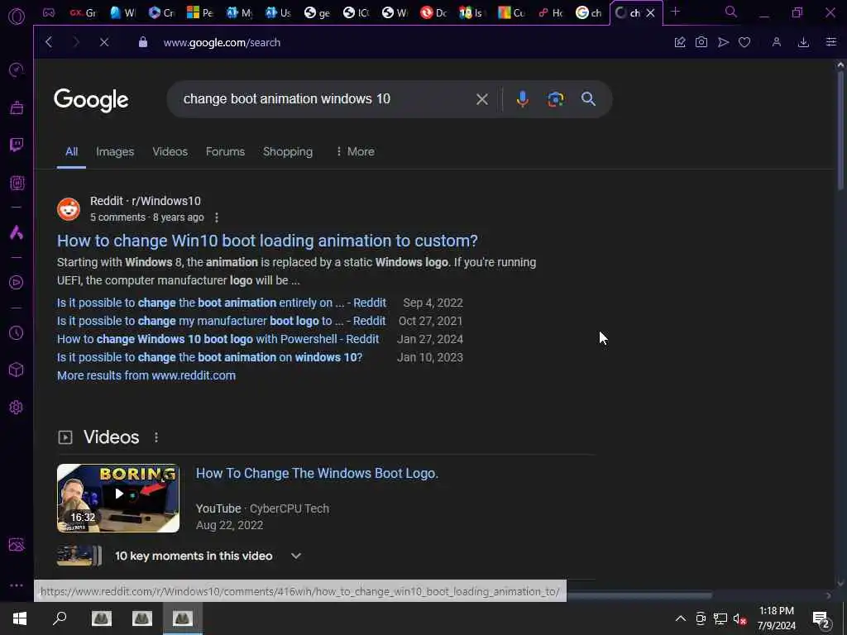Open the send/flow arrow icon
The image size is (847, 635).
pos(723,42)
